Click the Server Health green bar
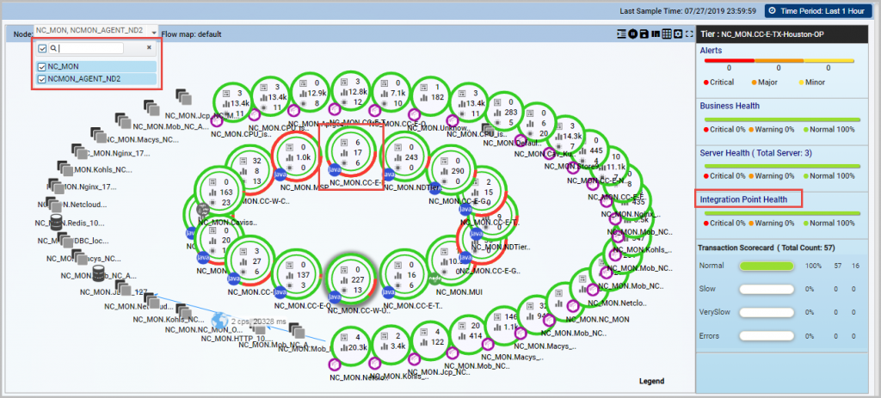 click(782, 166)
